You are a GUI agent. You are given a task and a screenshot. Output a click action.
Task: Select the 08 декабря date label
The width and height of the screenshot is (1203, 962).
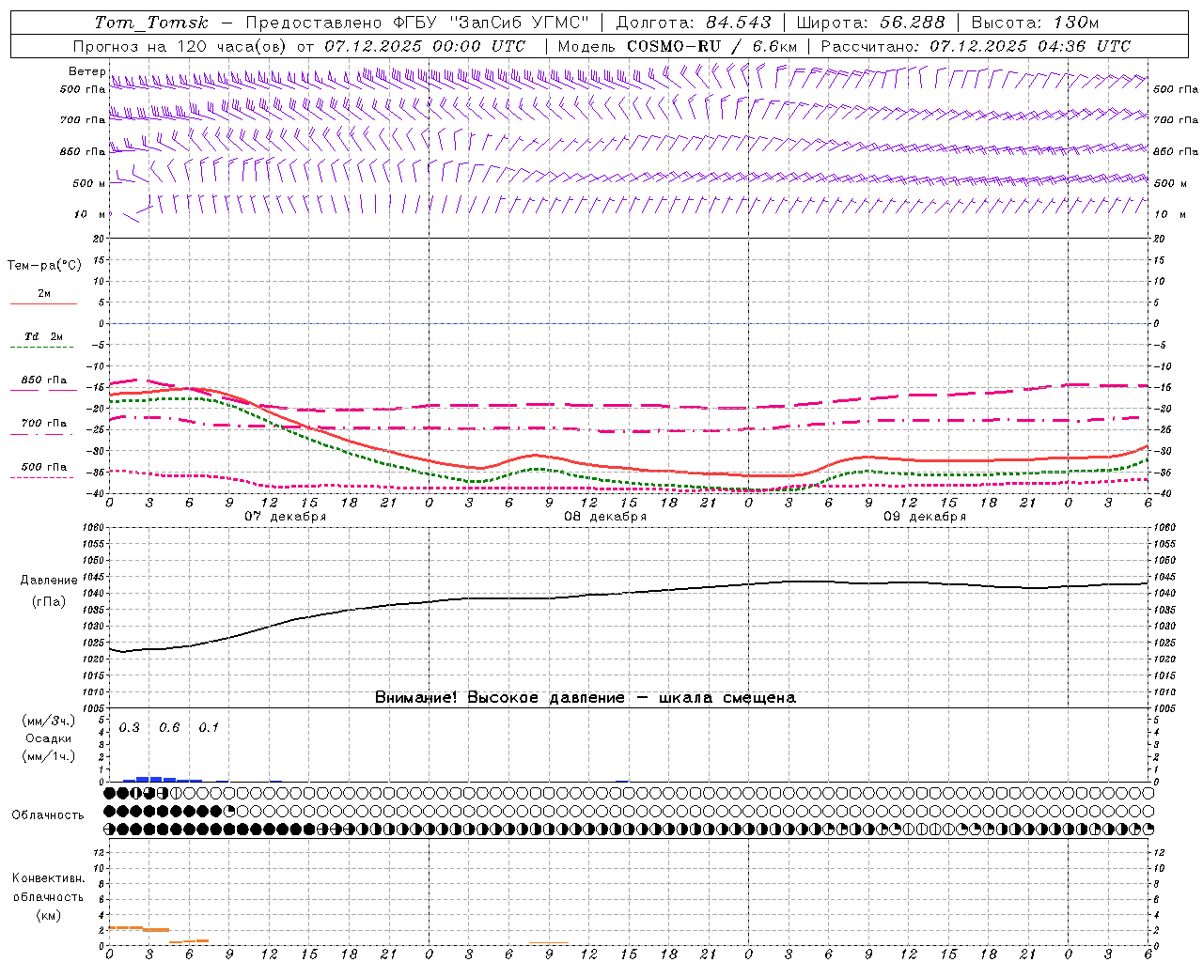pyautogui.click(x=605, y=517)
